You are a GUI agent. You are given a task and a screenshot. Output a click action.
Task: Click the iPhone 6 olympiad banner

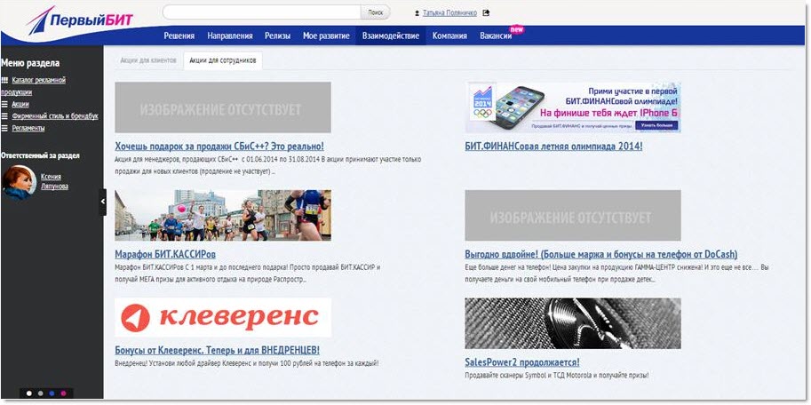click(x=573, y=107)
